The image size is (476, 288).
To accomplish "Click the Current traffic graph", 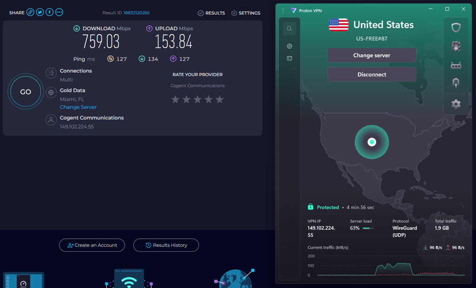I will 390,266.
